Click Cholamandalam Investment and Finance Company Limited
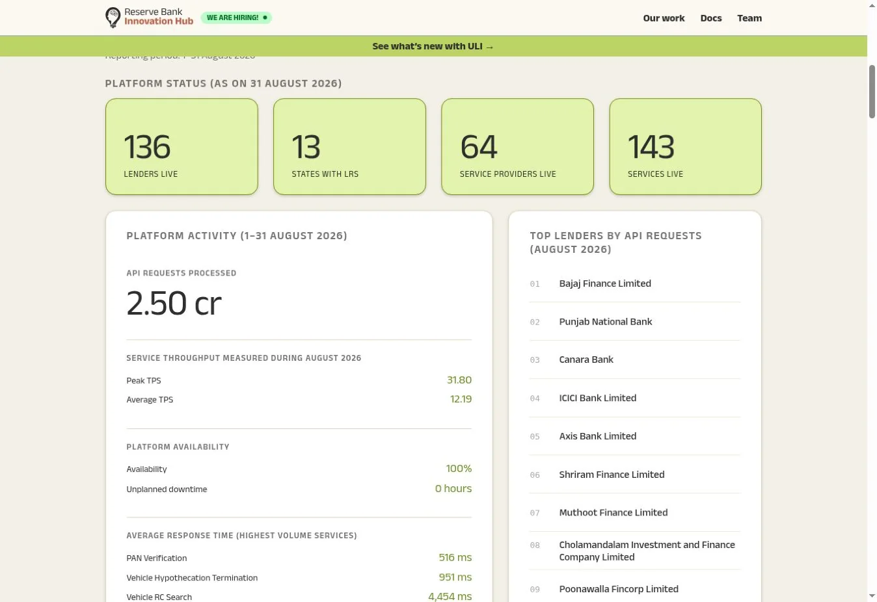Screen dimensions: 877x602 647,551
